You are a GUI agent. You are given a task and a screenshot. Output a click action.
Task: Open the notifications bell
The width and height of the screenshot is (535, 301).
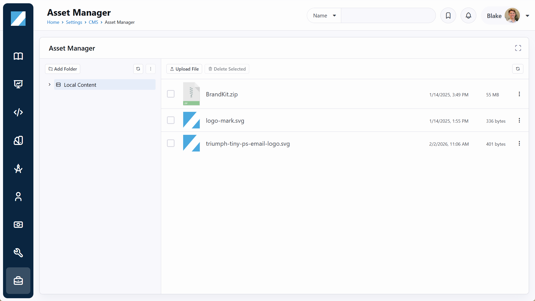[x=468, y=16]
